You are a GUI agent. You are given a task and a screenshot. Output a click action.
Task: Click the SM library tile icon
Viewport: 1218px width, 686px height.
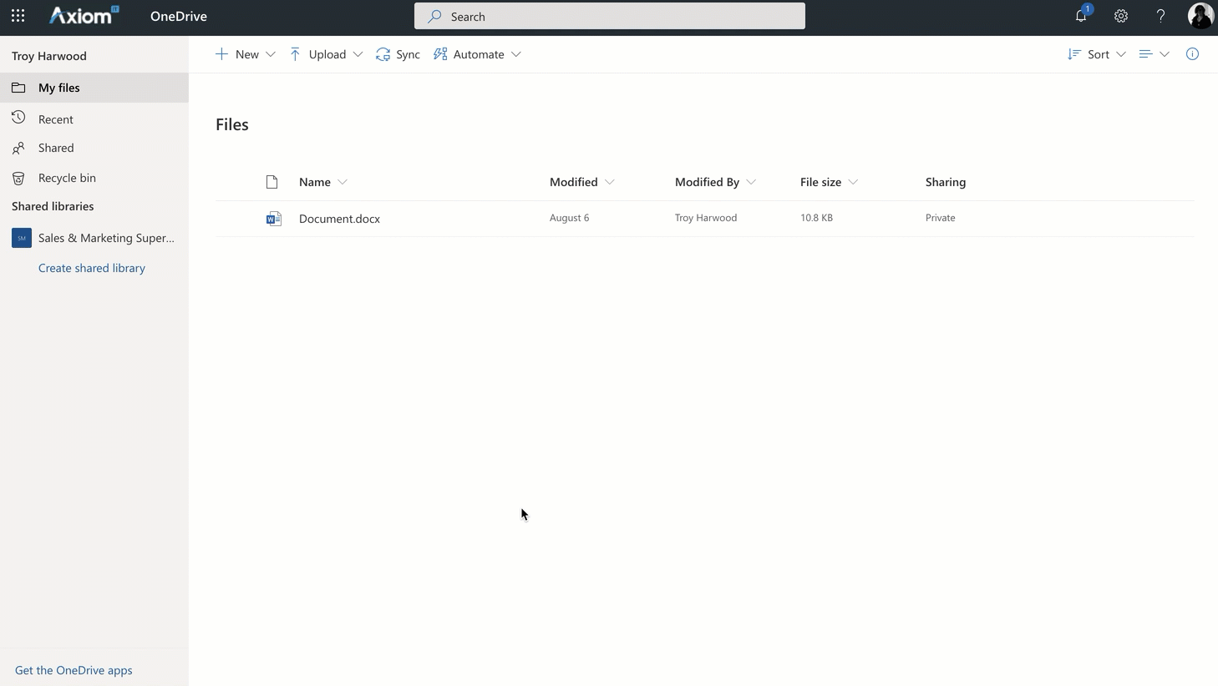[x=22, y=238]
